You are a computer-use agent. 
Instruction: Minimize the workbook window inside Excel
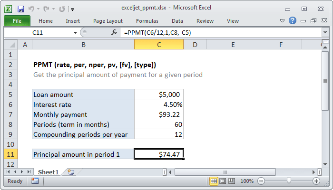click(304, 21)
